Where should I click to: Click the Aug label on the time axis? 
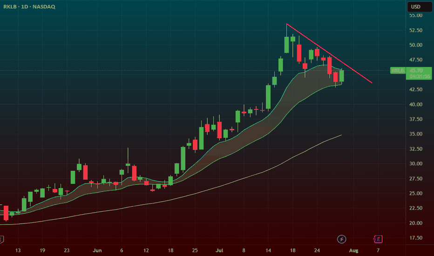point(353,250)
